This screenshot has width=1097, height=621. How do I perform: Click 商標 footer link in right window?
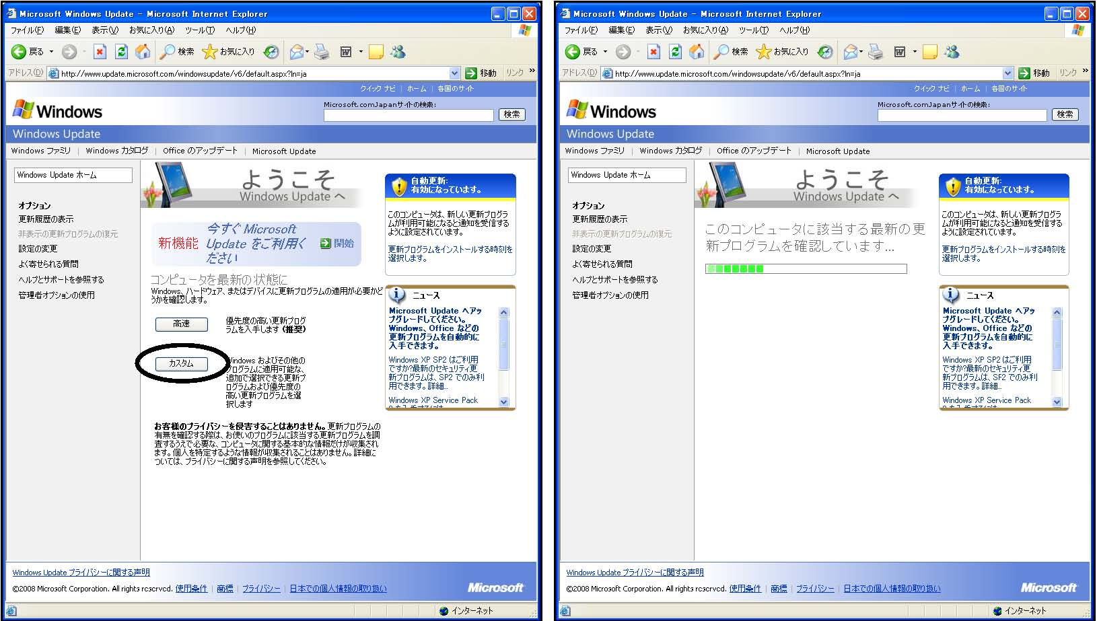pyautogui.click(x=779, y=589)
